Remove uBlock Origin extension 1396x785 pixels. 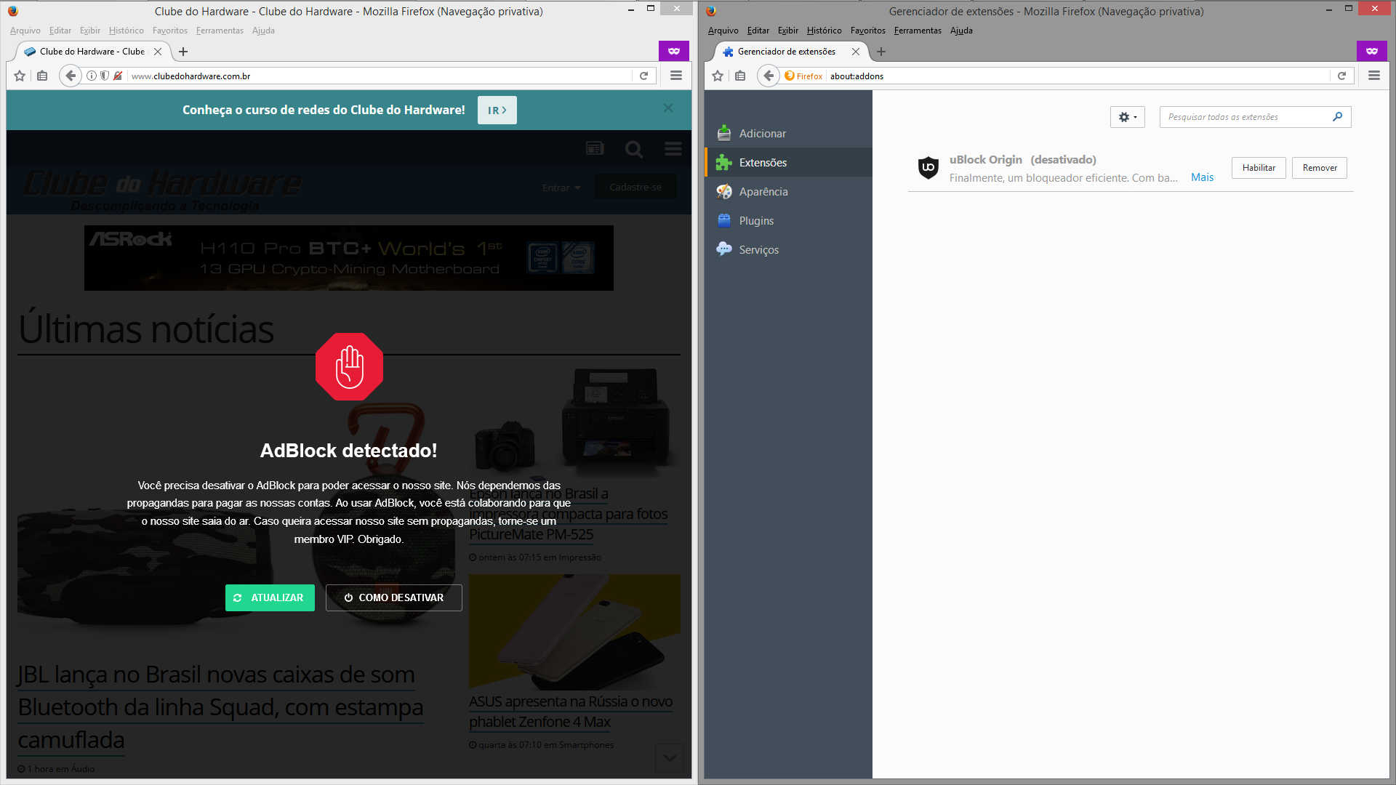tap(1320, 168)
